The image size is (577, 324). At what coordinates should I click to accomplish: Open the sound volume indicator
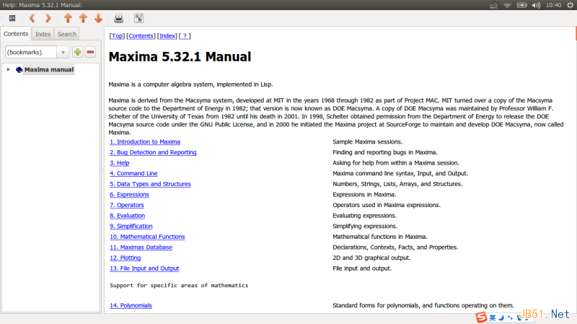coord(536,5)
